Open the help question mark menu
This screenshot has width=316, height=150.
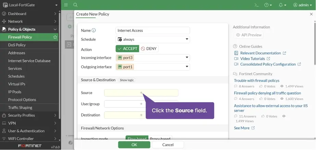coord(268,5)
